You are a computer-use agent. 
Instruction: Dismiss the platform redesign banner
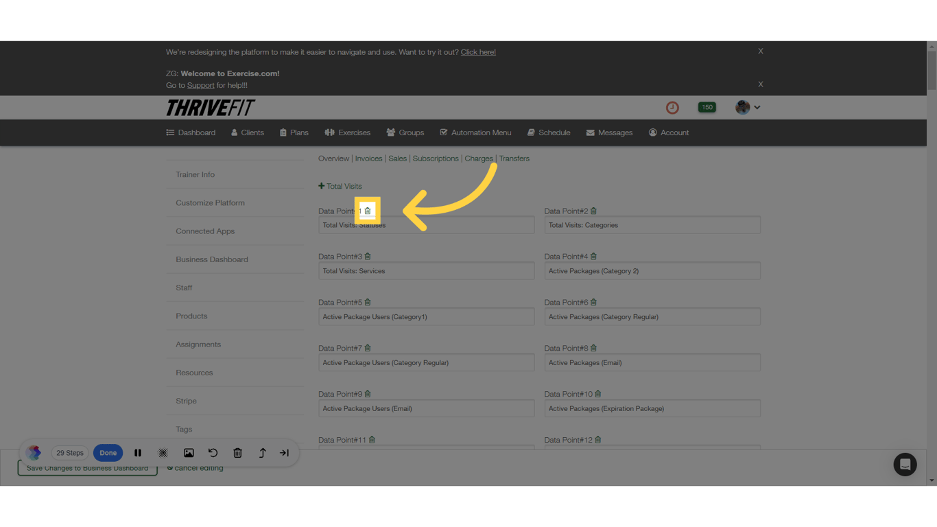pyautogui.click(x=761, y=51)
